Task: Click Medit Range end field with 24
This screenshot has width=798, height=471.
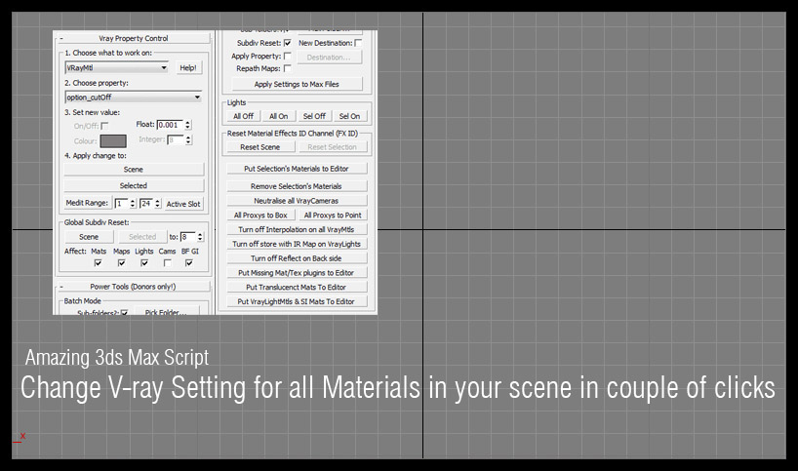Action: pyautogui.click(x=146, y=204)
